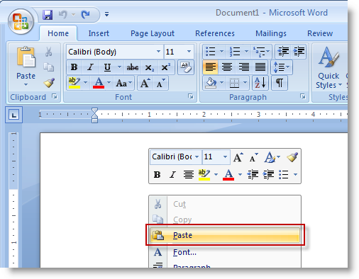This screenshot has height=279, width=359.
Task: Click the large Paste clipboard icon
Action: [26, 57]
